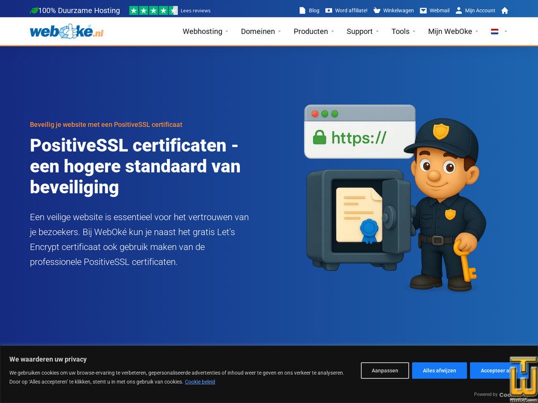Click the security guard illustration
538x403 pixels.
[x=445, y=205]
